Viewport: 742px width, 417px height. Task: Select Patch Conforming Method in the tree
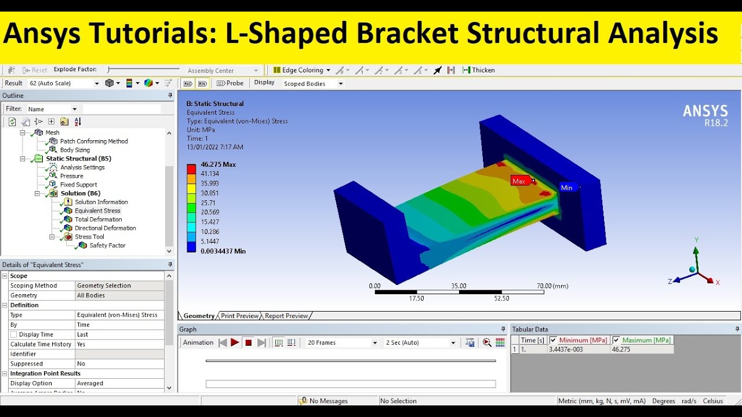94,141
